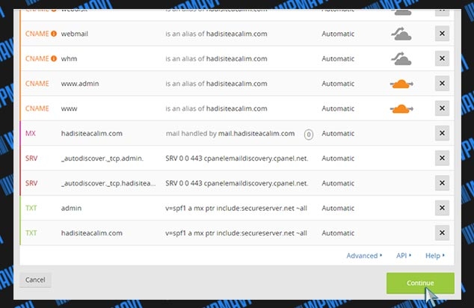Toggle orange cloud for www CNAME record
Viewport: 474px width, 308px height.
point(401,108)
